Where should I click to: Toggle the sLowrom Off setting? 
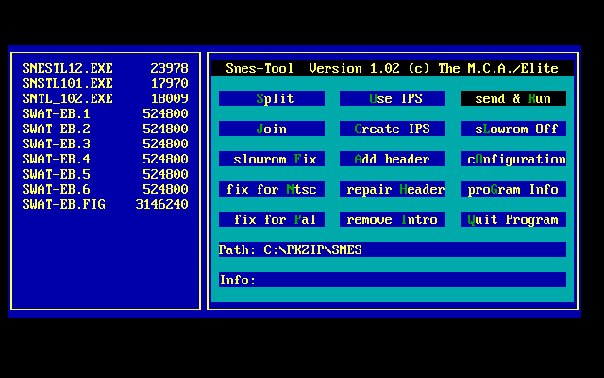(x=512, y=129)
